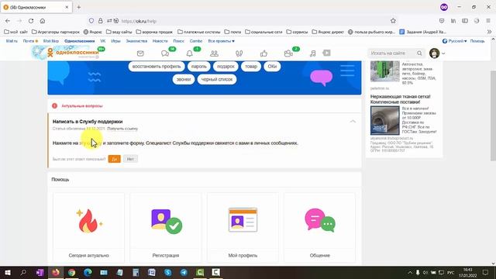Open Chrome from the Windows taskbar
Viewport: 496px width, 279px height.
pyautogui.click(x=72, y=272)
